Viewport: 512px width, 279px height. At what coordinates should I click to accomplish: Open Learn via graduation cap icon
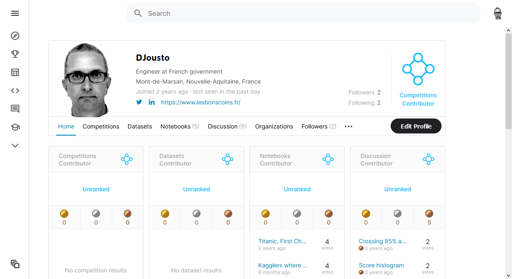15,127
